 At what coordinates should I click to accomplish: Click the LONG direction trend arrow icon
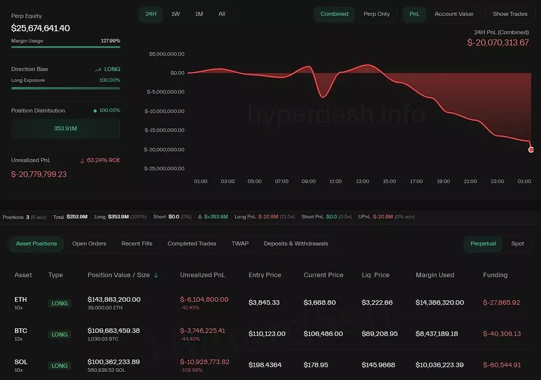point(98,70)
